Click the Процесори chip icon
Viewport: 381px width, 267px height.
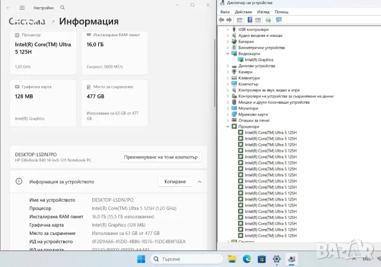pos(234,126)
